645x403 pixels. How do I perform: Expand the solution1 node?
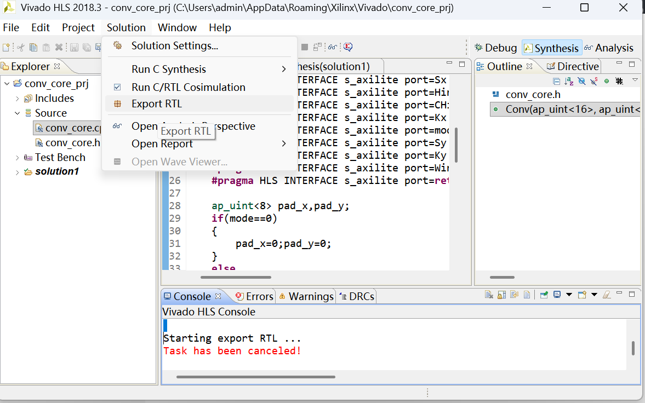pyautogui.click(x=18, y=172)
